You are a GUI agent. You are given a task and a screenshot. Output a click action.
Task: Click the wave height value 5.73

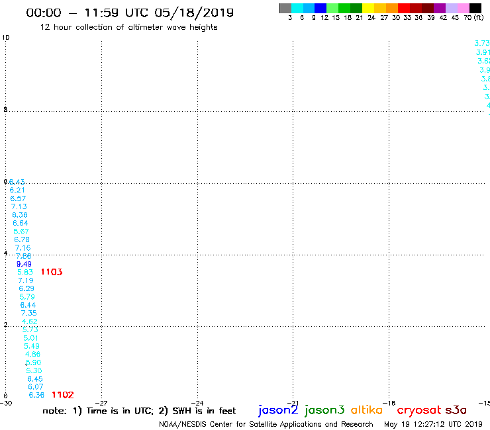pyautogui.click(x=30, y=329)
